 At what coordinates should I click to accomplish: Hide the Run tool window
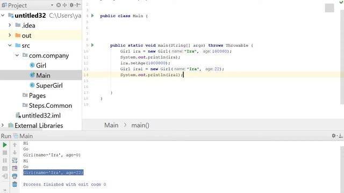coord(341,136)
